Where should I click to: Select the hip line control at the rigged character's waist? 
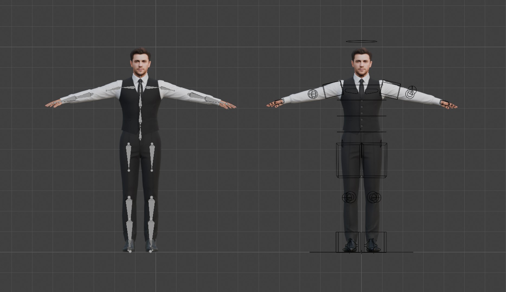[x=361, y=132]
